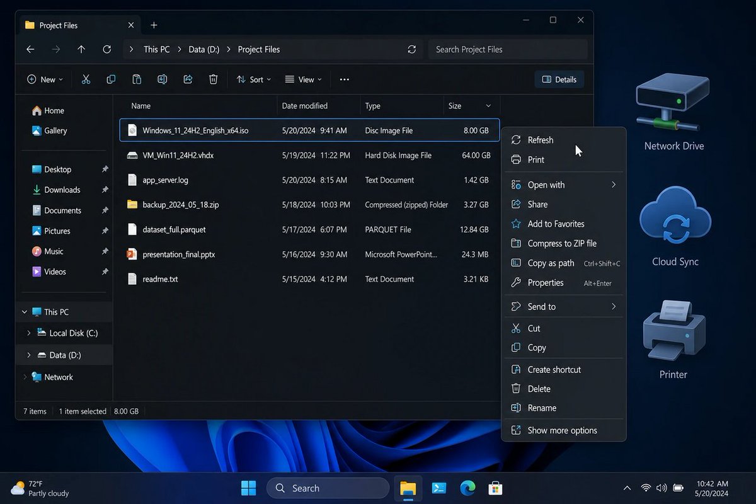
Task: Click the taskbar Search box
Action: click(328, 488)
